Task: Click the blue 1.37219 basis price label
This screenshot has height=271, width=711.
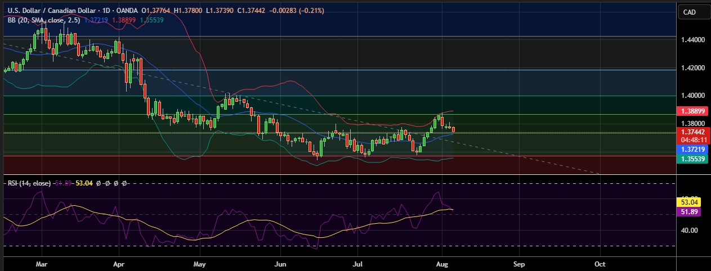Action: click(x=691, y=150)
